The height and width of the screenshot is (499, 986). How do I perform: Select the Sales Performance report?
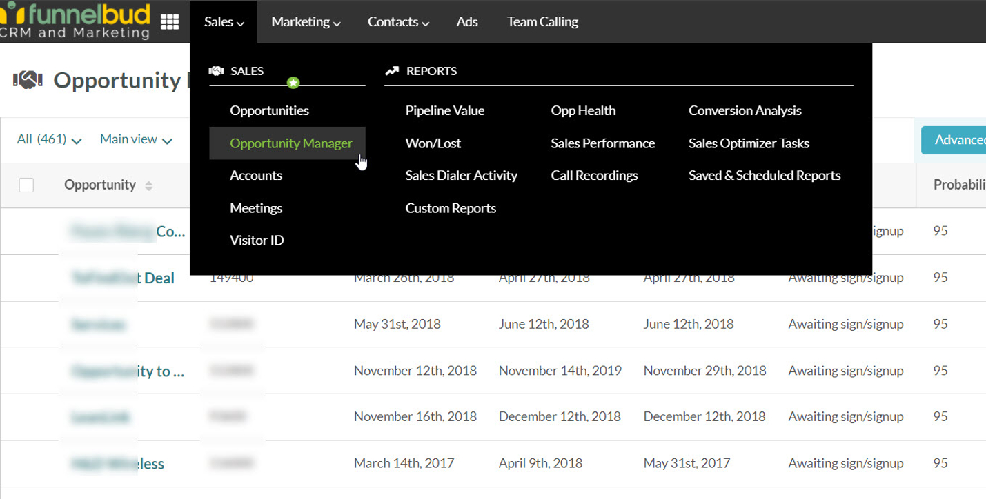pos(603,143)
